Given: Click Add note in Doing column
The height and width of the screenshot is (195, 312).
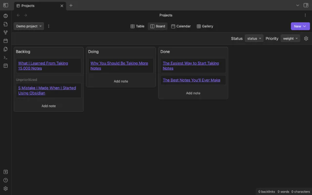Looking at the screenshot, I should coord(121,81).
